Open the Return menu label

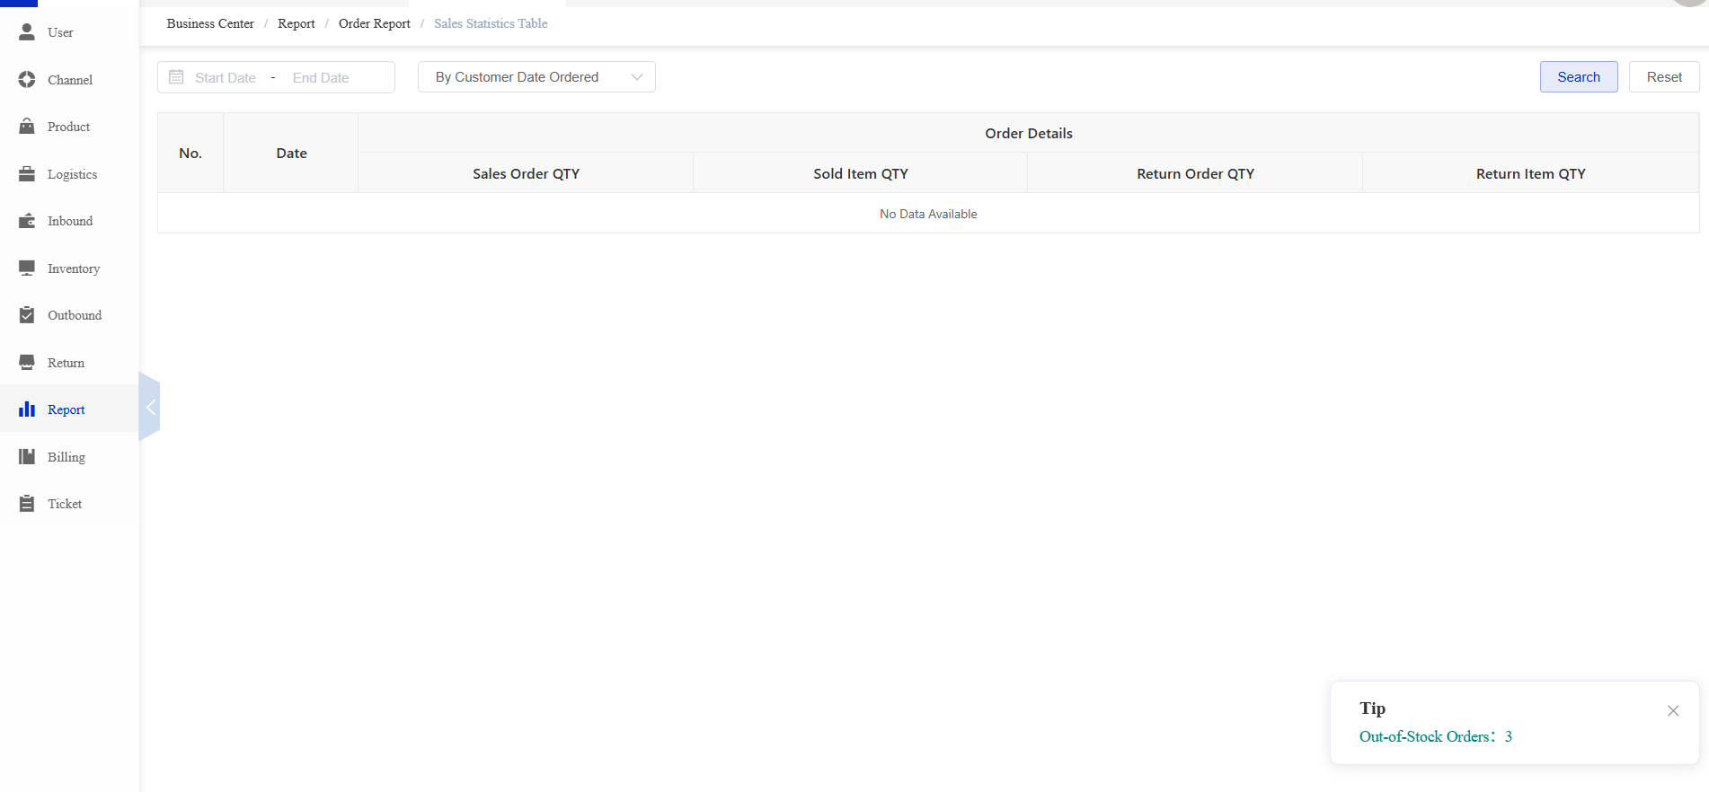click(66, 363)
